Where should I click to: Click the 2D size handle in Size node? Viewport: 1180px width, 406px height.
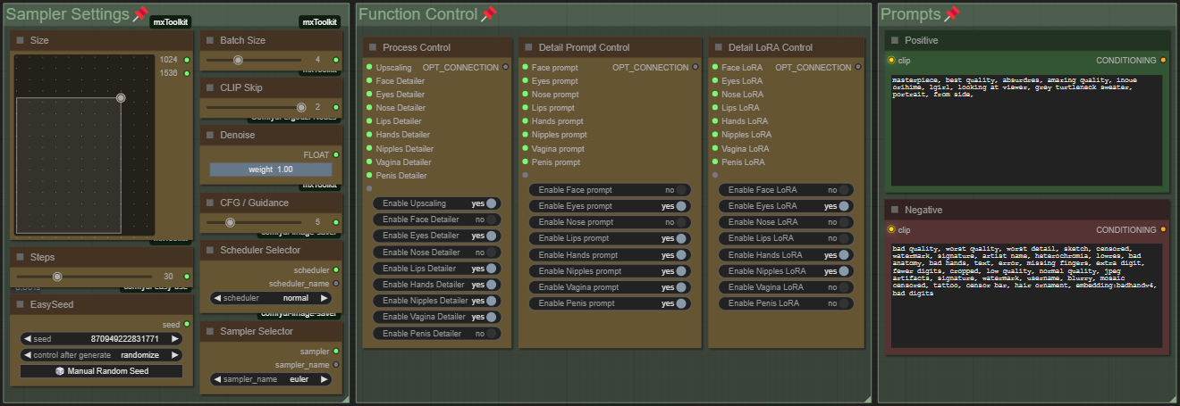[x=121, y=98]
